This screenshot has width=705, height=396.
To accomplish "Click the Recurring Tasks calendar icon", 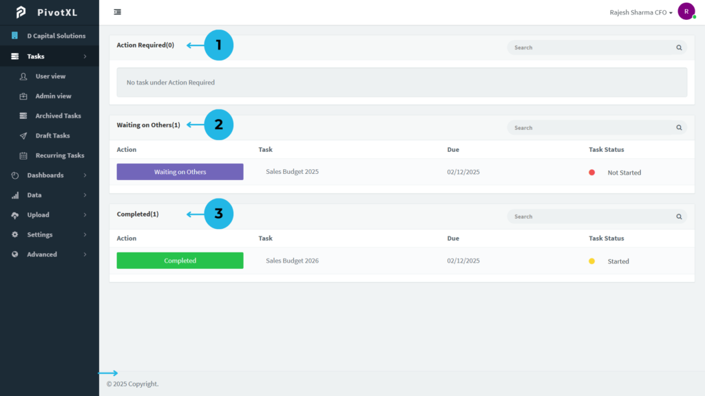I will (23, 155).
